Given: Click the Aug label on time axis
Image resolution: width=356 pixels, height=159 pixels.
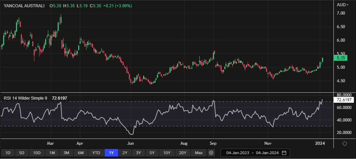Looking at the screenshot, I should pos(184,143).
